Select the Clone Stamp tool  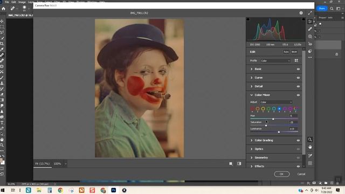coord(2,83)
